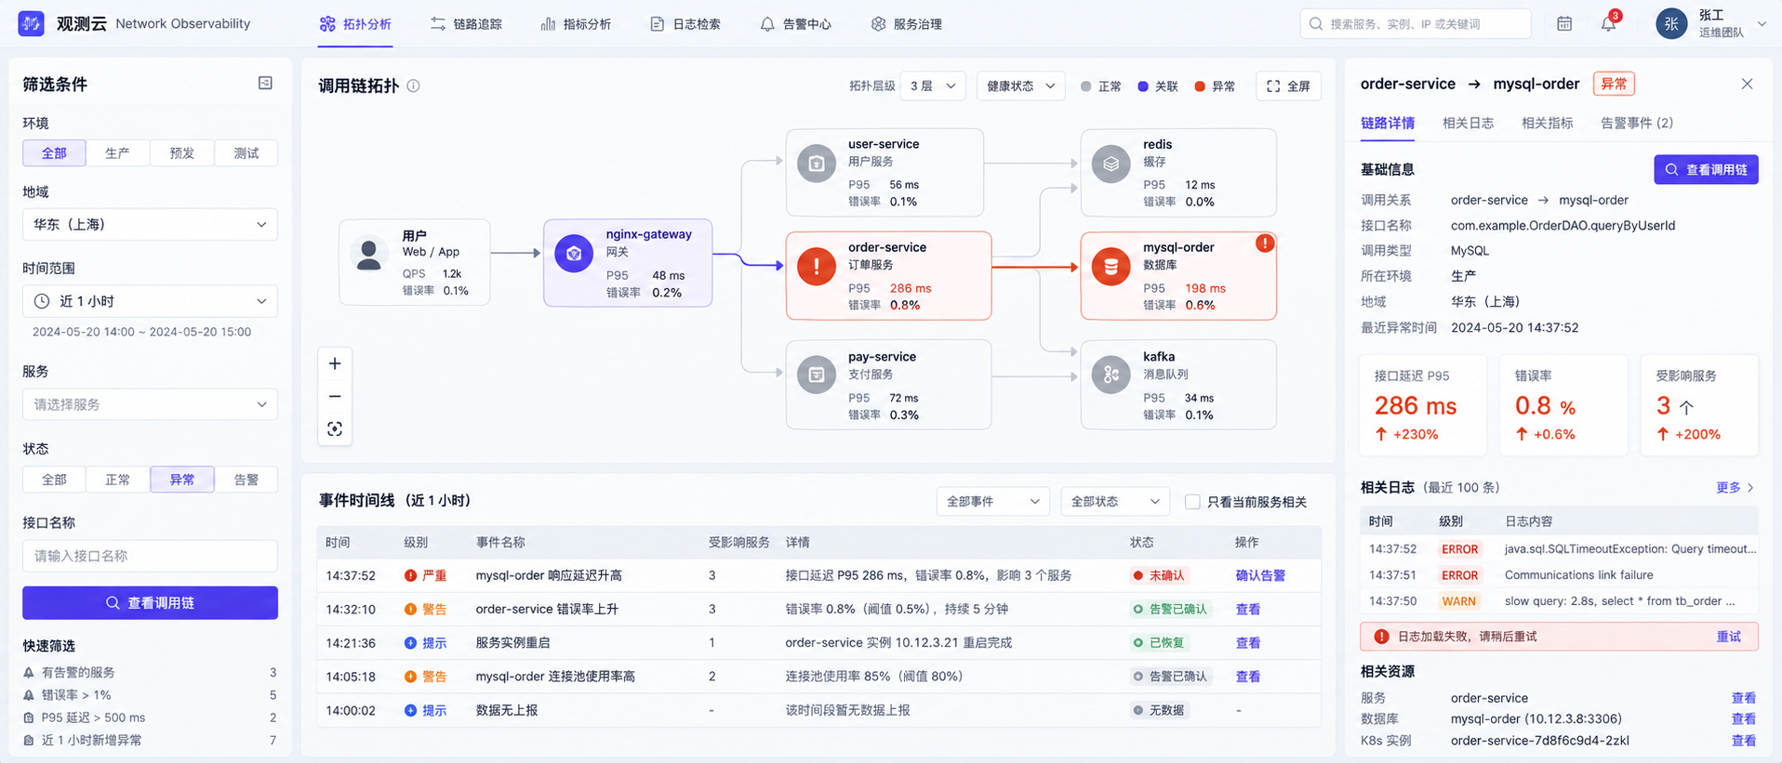Click 确认告警 for the 14:37:52 event
The image size is (1782, 763).
tap(1260, 575)
